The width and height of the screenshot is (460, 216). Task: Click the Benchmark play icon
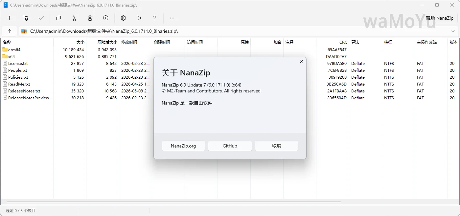139,18
